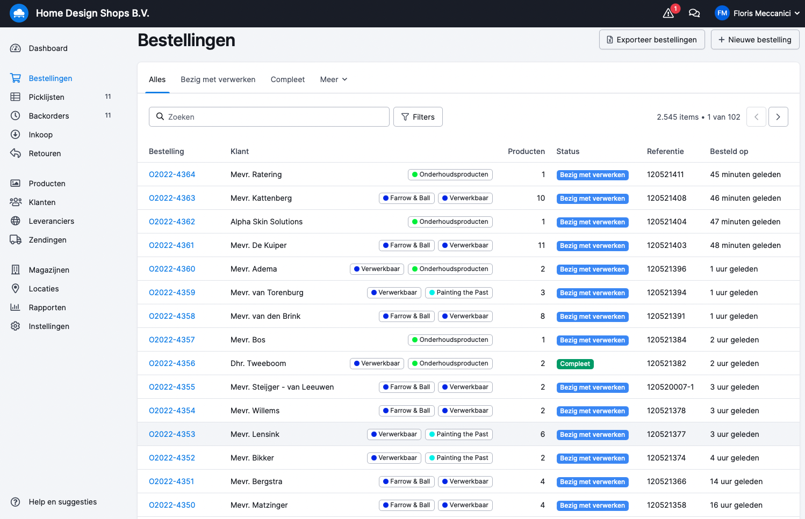Click Exporteer bestellingen button

click(651, 40)
